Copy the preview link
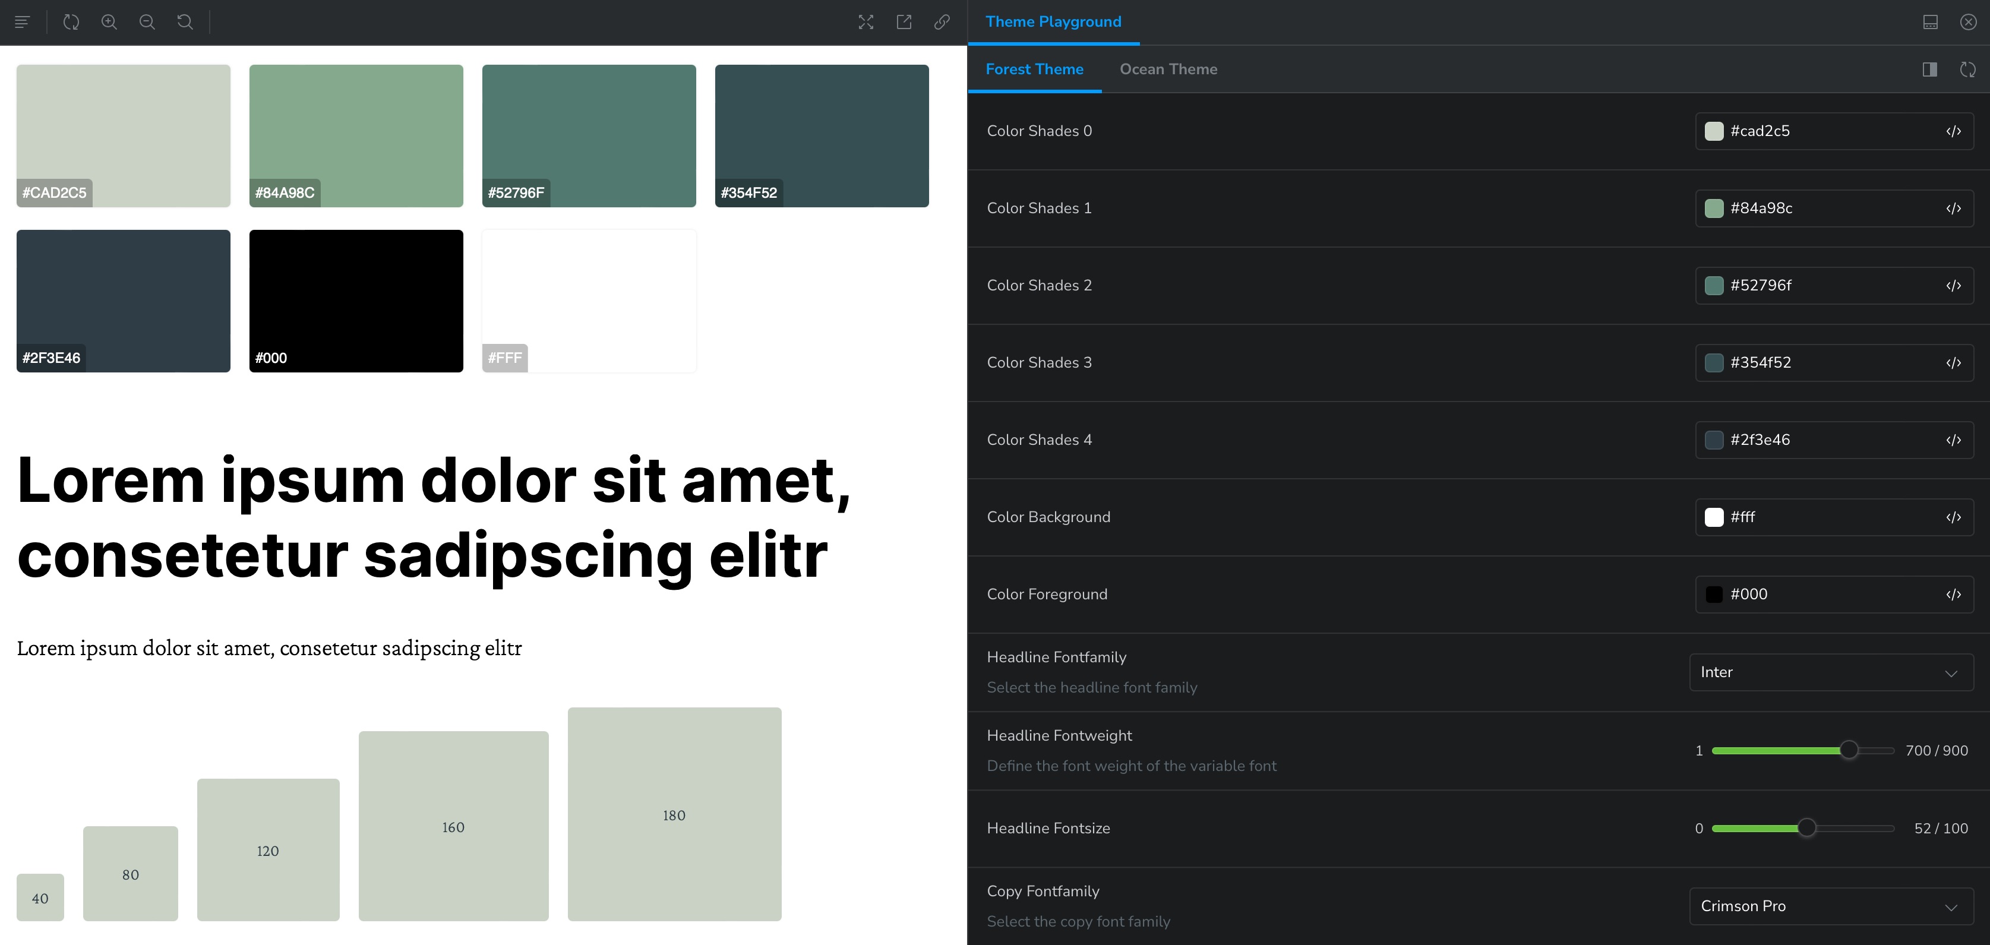The width and height of the screenshot is (1990, 945). click(942, 23)
